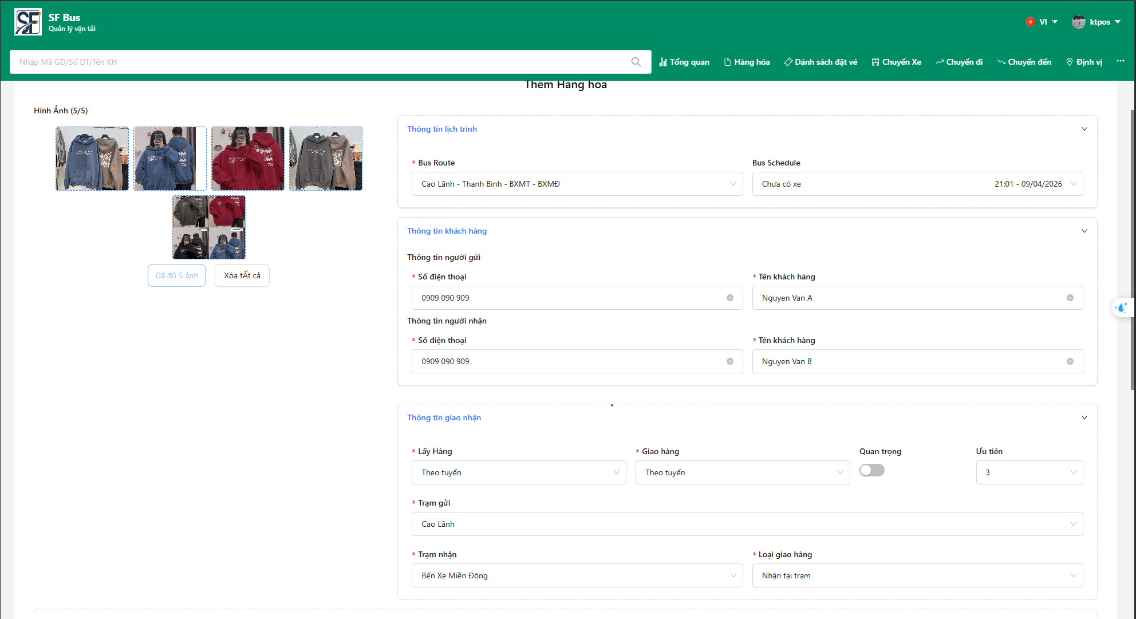Open the Hàng hóa menu
Image resolution: width=1136 pixels, height=619 pixels.
click(747, 62)
